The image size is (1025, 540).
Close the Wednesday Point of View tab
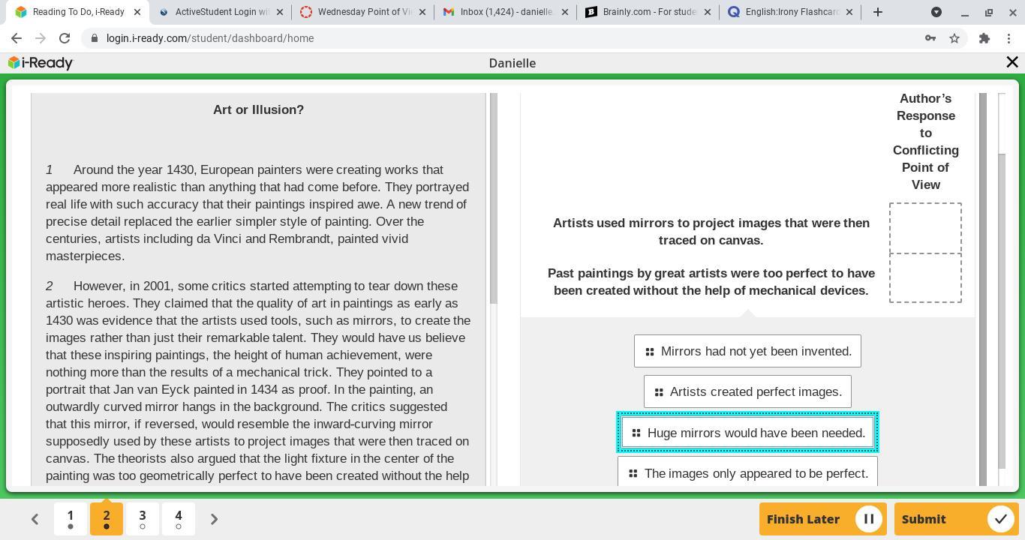[422, 12]
